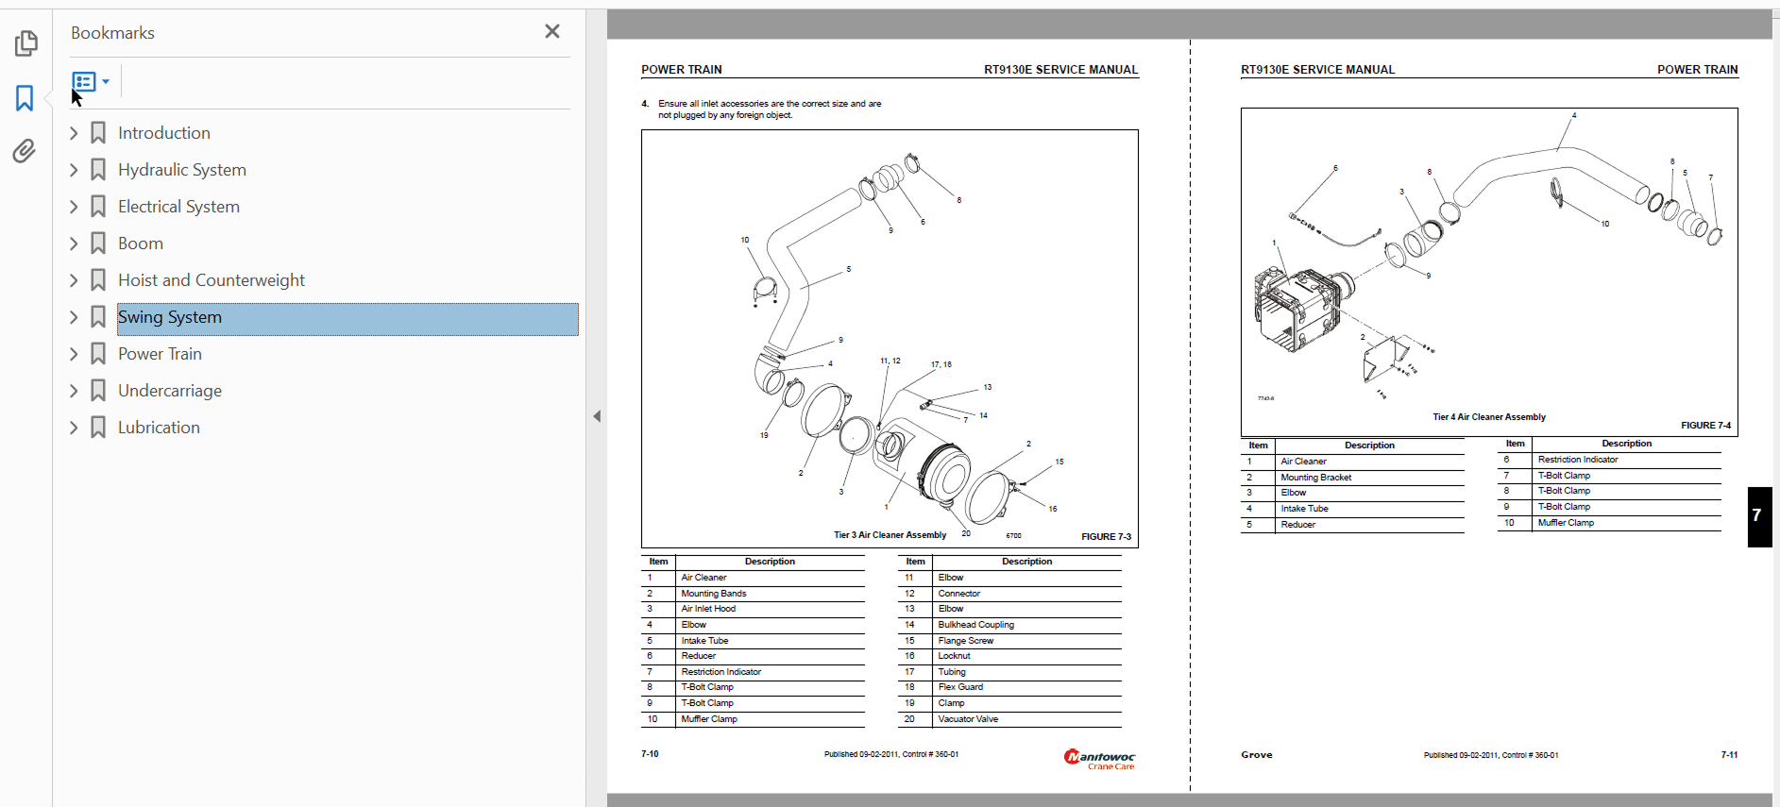Toggle the Bookmarks panel icon in sidebar
Viewport: 1780px width, 807px height.
click(25, 98)
